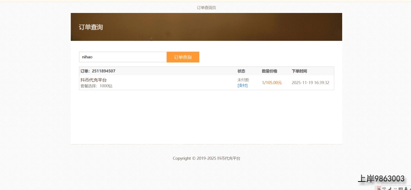Click the 下单时间 column header
The height and width of the screenshot is (190, 411).
[x=299, y=71]
